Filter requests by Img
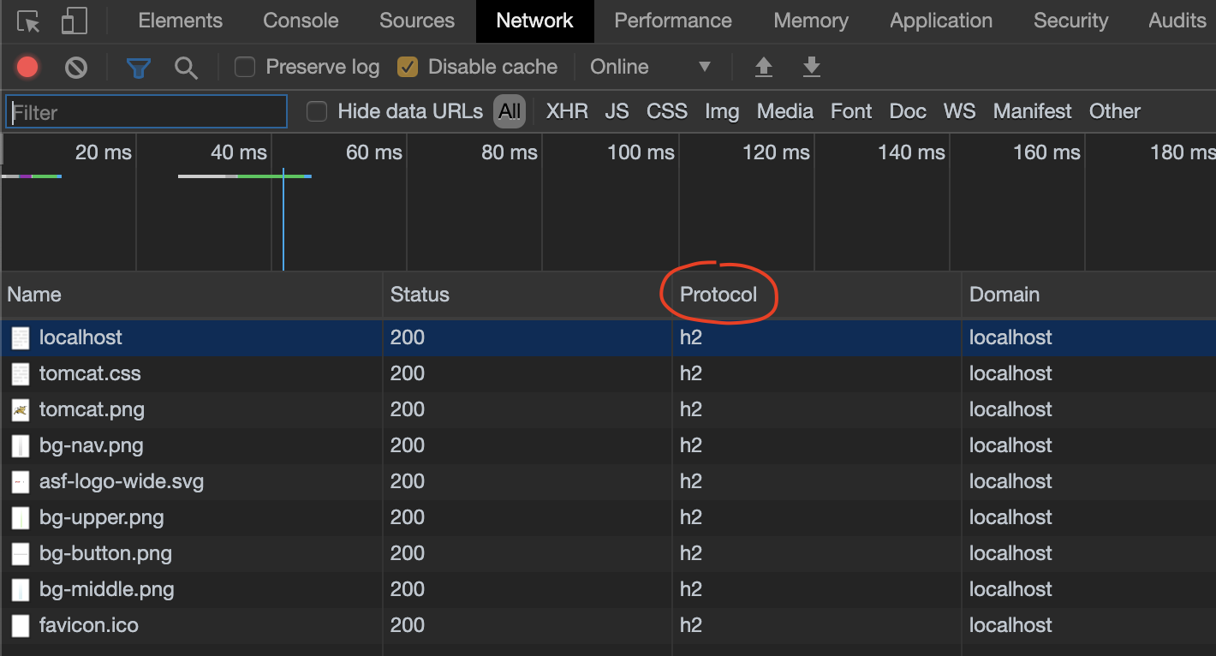The width and height of the screenshot is (1216, 656). pos(722,111)
